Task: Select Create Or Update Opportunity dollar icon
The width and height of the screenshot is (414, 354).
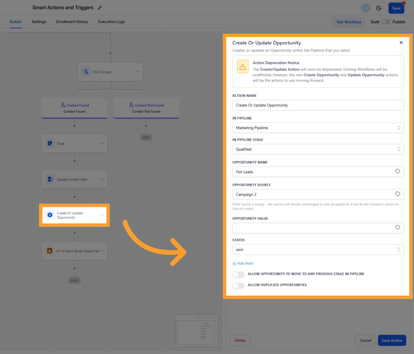Action: pyautogui.click(x=50, y=215)
